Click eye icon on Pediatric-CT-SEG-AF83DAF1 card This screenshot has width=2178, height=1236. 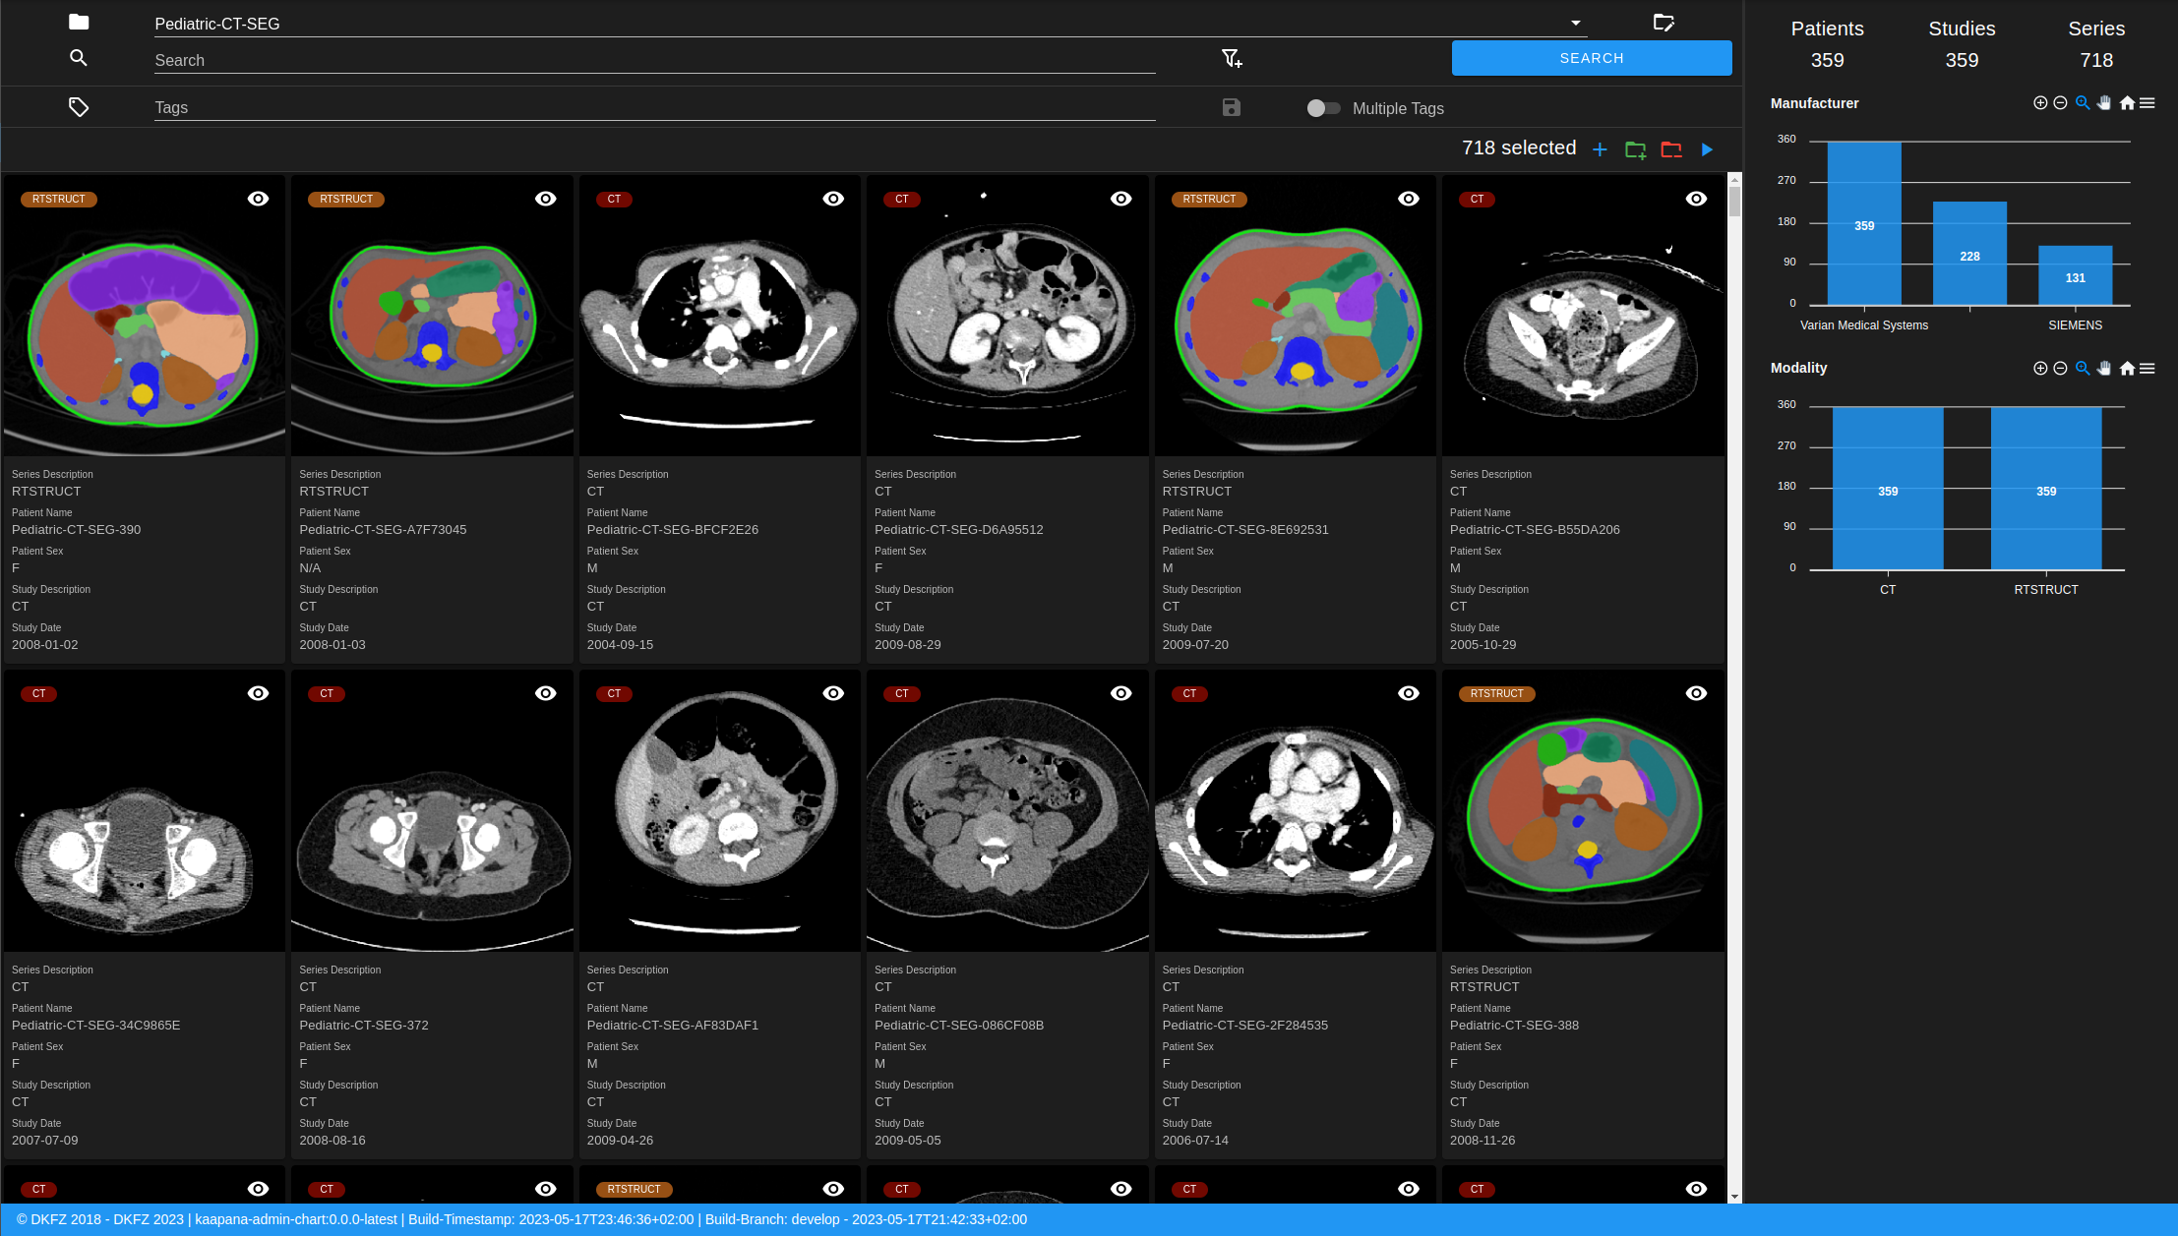[x=833, y=693]
